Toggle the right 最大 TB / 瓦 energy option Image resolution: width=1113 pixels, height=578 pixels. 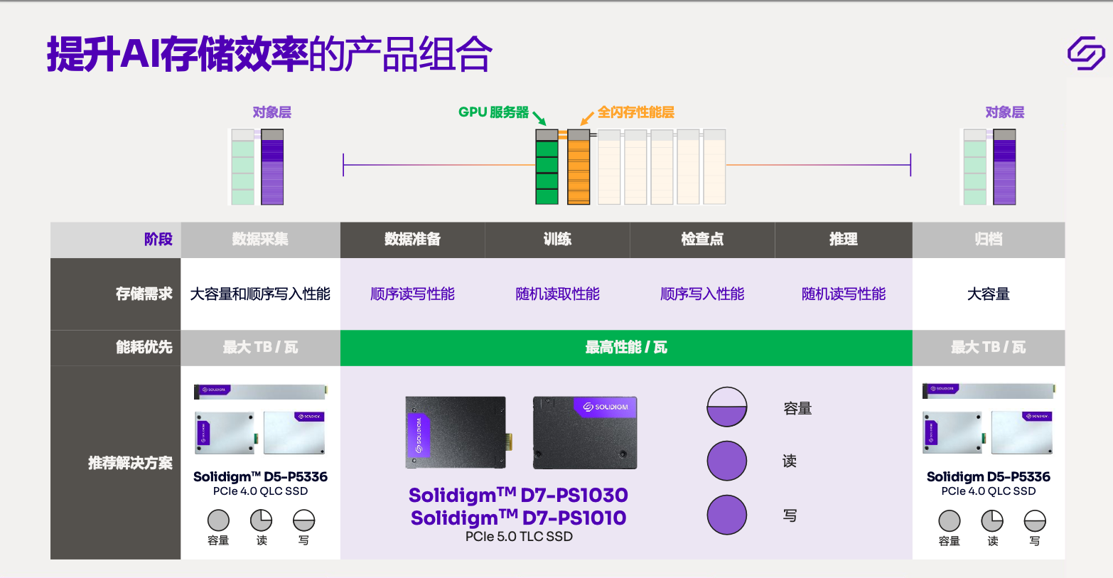coord(989,348)
